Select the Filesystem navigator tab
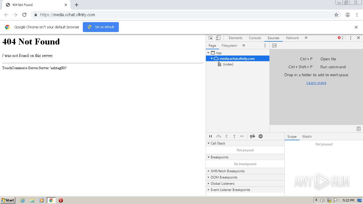363x204 pixels. 229,45
